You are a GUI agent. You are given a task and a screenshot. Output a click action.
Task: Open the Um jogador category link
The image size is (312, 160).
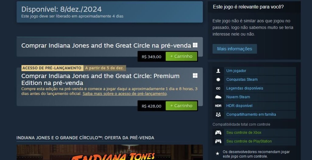pyautogui.click(x=236, y=71)
